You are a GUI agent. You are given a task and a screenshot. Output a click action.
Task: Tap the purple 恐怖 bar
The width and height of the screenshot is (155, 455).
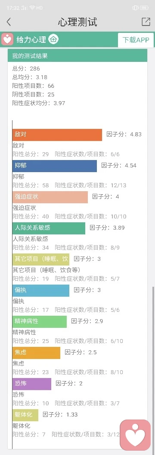click(32, 384)
